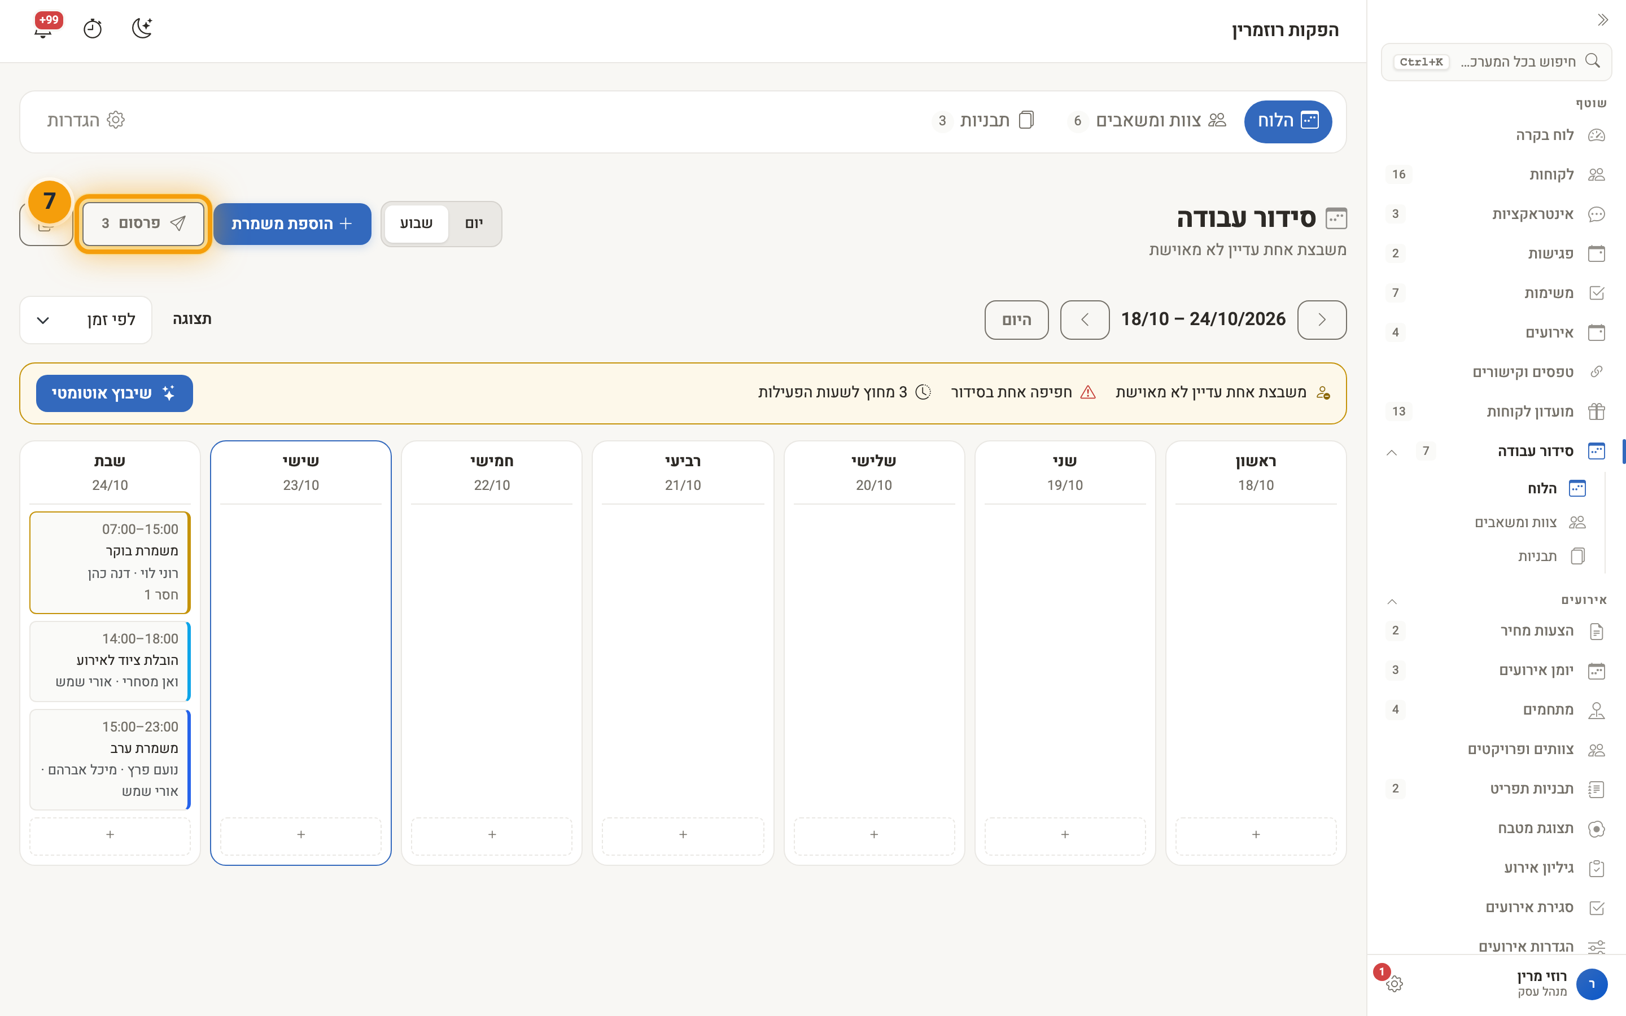Viewport: 1626px width, 1016px height.
Task: Collapse the sidebar with double chevron icon
Action: (1602, 20)
